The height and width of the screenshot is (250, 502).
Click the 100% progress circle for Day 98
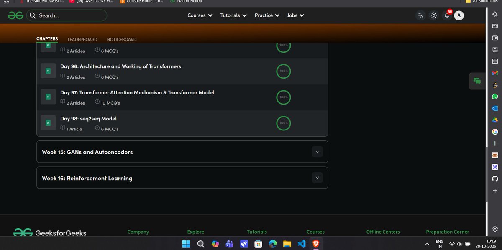tap(284, 123)
